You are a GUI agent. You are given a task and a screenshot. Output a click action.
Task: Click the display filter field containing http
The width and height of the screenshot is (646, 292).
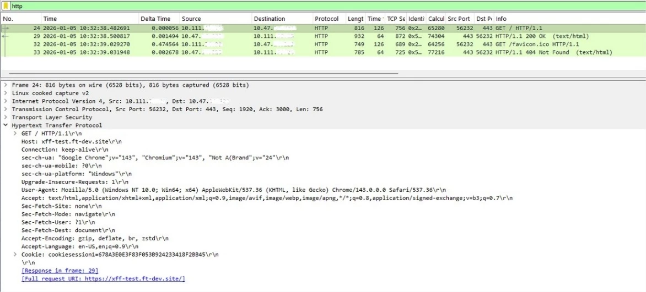(x=327, y=5)
